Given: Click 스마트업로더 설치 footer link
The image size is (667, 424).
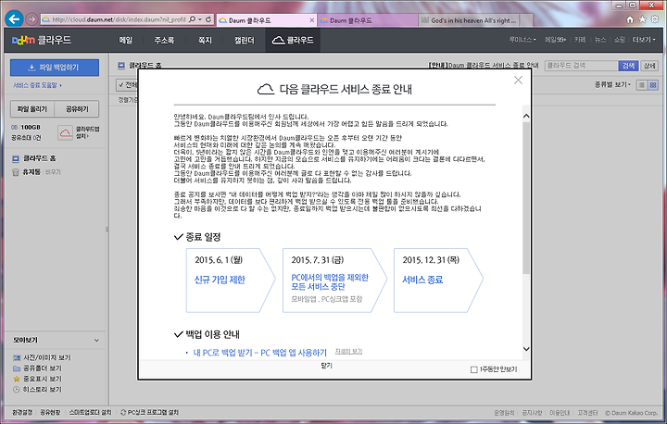Looking at the screenshot, I should [90, 413].
